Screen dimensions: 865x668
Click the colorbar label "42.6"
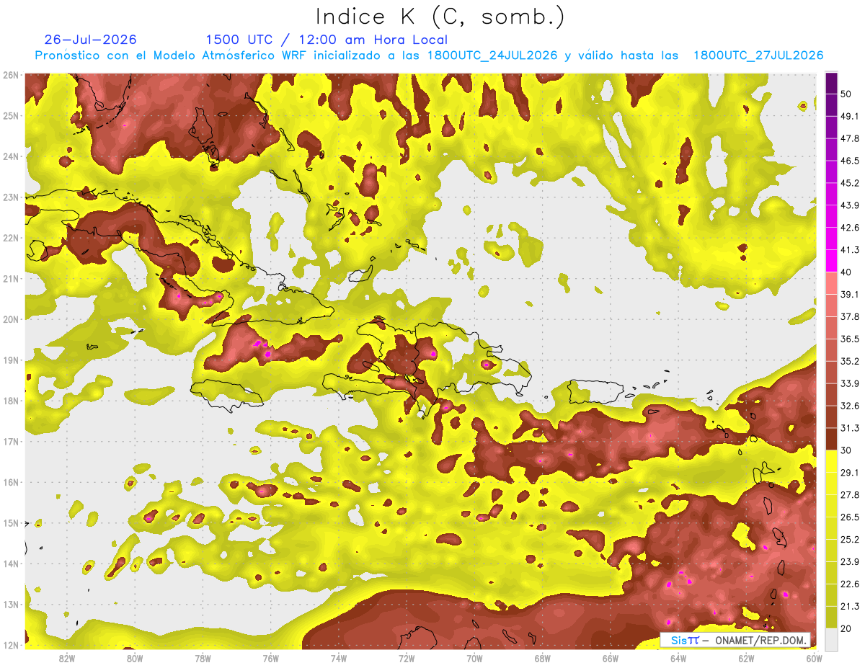tap(850, 228)
